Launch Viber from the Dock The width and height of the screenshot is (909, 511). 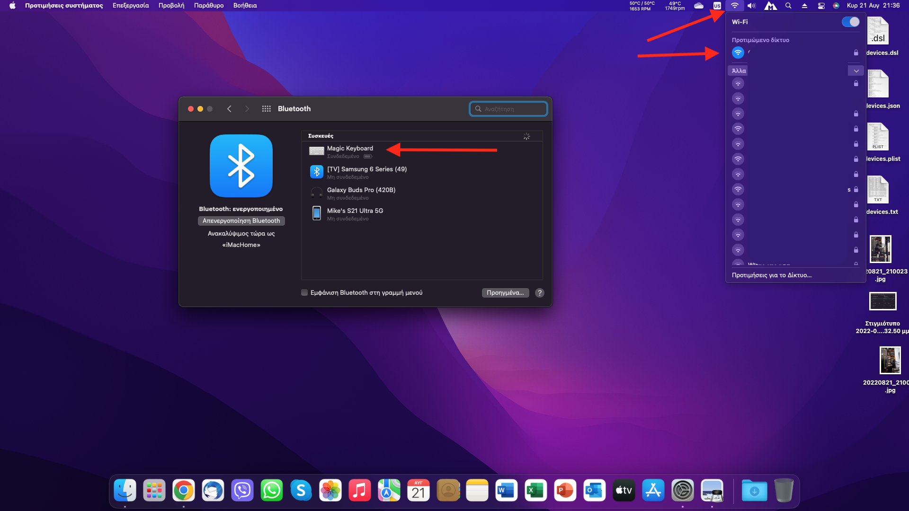[242, 491]
